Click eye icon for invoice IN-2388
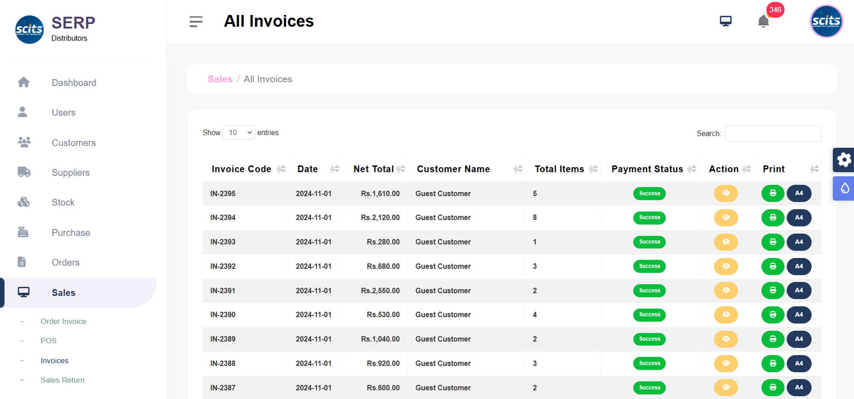The width and height of the screenshot is (854, 399). tap(725, 363)
